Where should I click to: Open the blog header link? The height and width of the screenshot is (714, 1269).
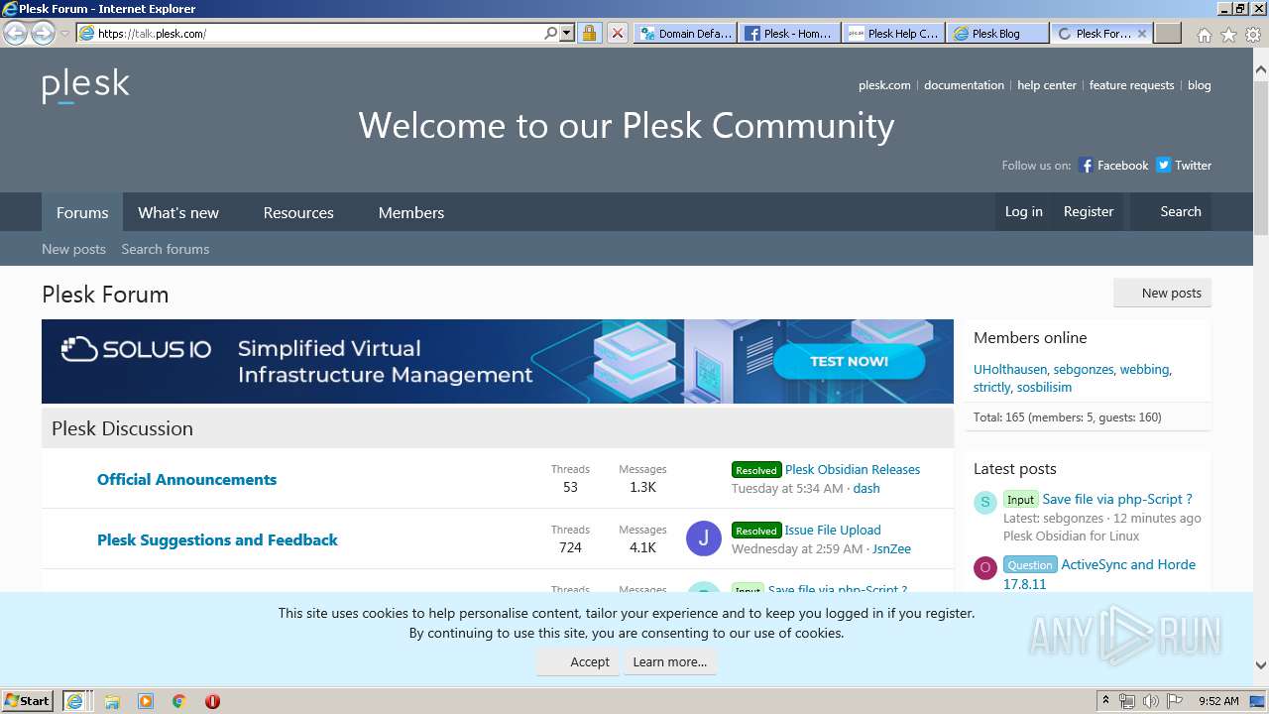point(1199,85)
